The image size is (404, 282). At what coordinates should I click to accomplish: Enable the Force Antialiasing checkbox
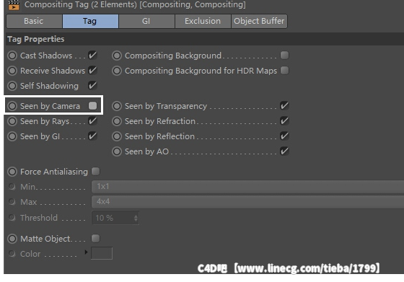(x=95, y=171)
